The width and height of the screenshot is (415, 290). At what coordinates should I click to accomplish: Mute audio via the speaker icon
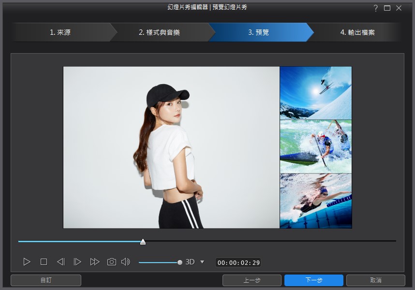click(x=126, y=261)
